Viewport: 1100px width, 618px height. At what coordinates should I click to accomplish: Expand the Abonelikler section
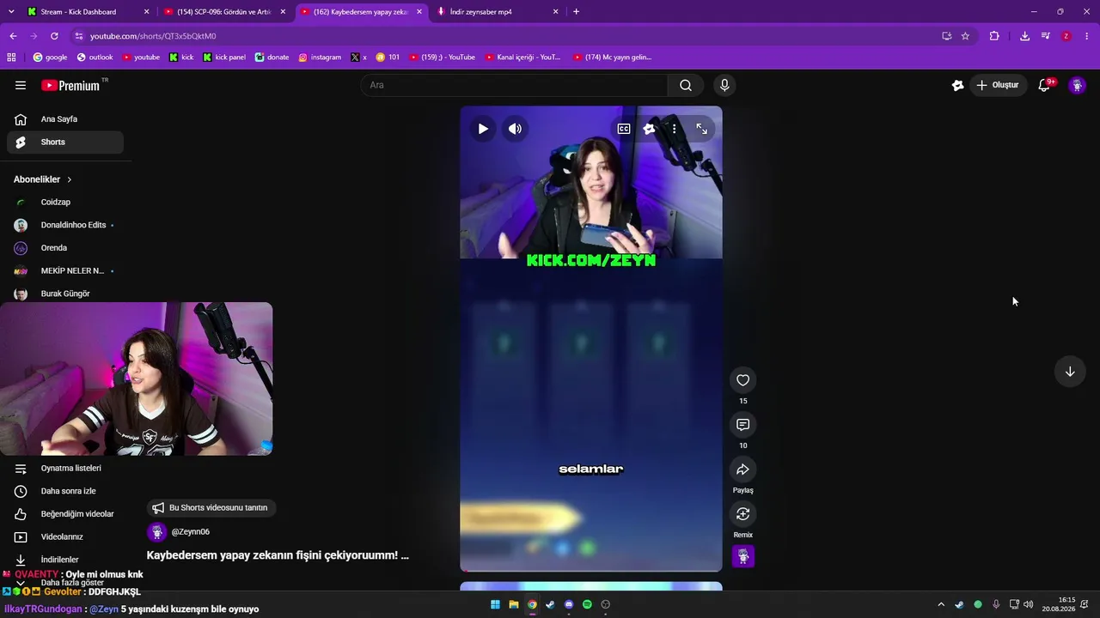coord(43,179)
